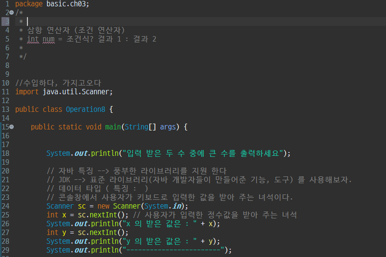Click the variable x declaration on line 25
This screenshot has width=386, height=257.
pyautogui.click(x=64, y=215)
